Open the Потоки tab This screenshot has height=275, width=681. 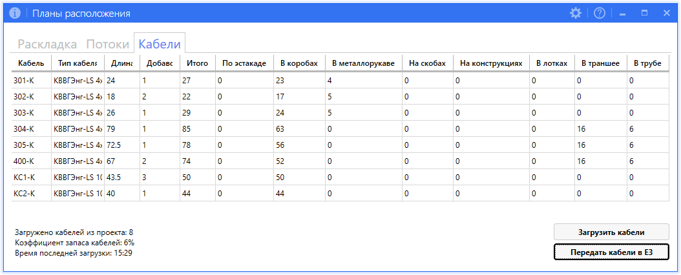click(x=108, y=44)
